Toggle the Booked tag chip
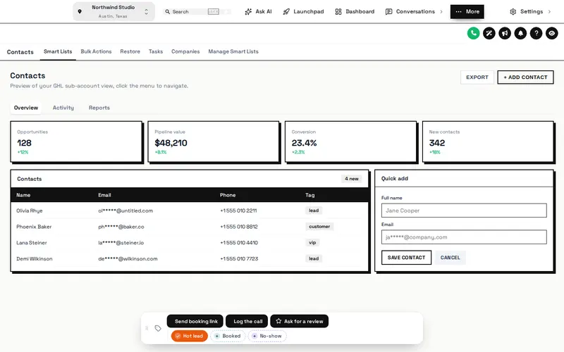Screen dimensions: 564x352 227,336
